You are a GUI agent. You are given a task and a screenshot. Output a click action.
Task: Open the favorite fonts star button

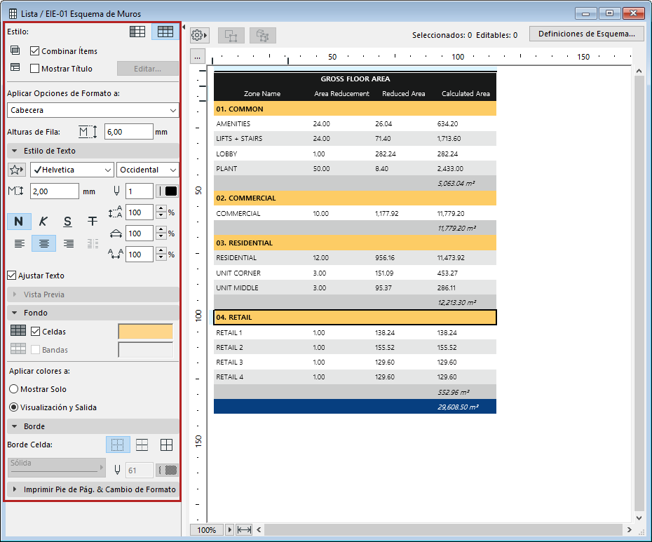tap(16, 170)
